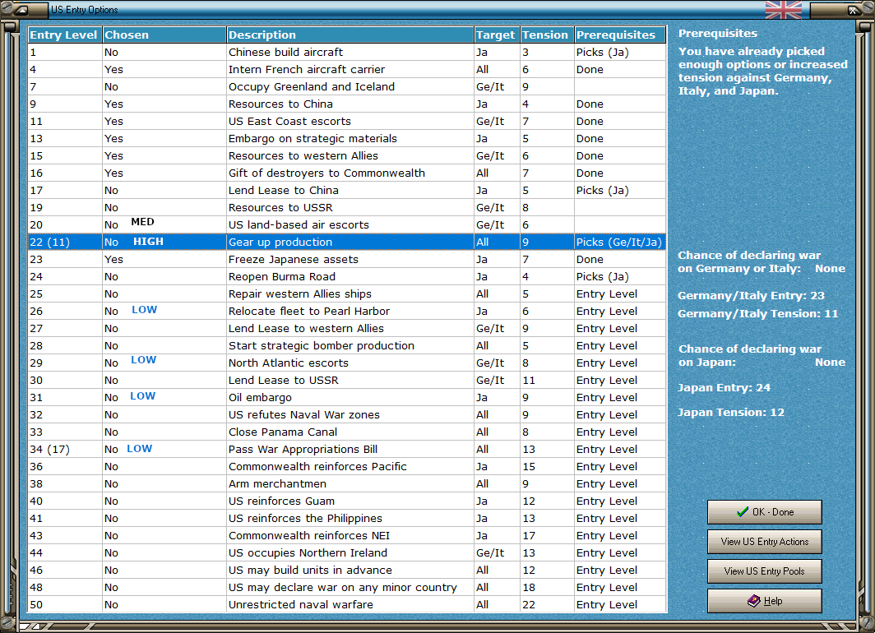This screenshot has height=633, width=875.
Task: Click 'Germany/Italy Entry: 23' text
Action: pos(751,296)
